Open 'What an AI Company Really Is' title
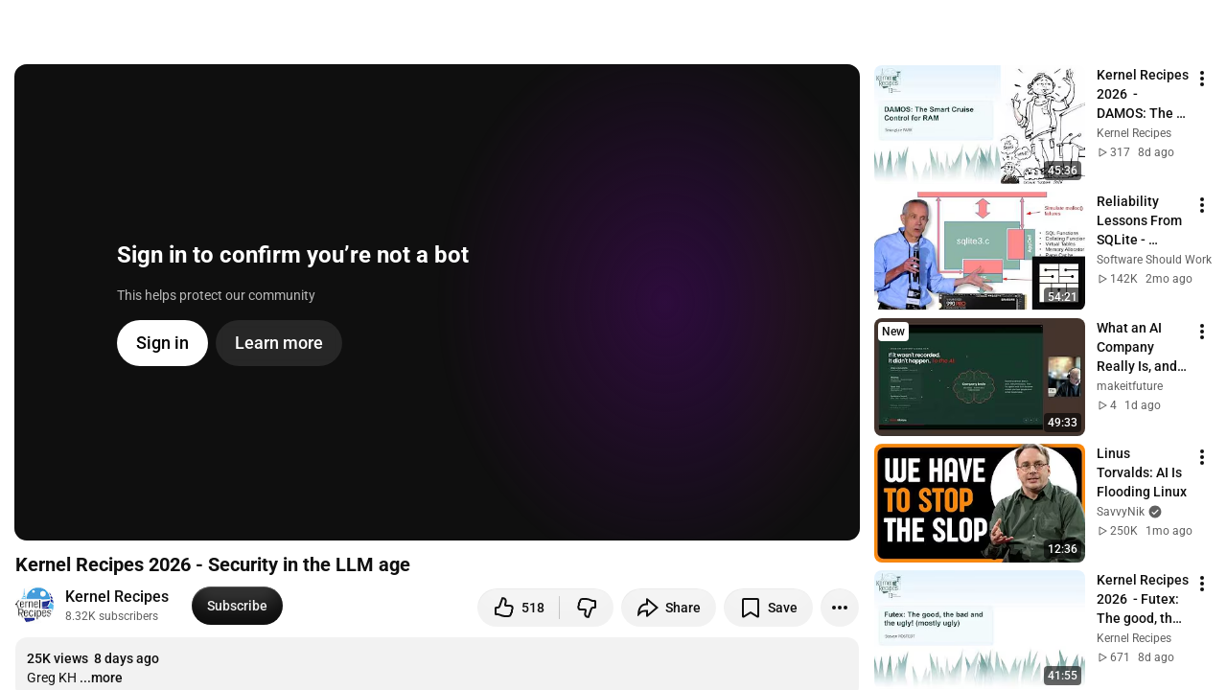 1142,347
